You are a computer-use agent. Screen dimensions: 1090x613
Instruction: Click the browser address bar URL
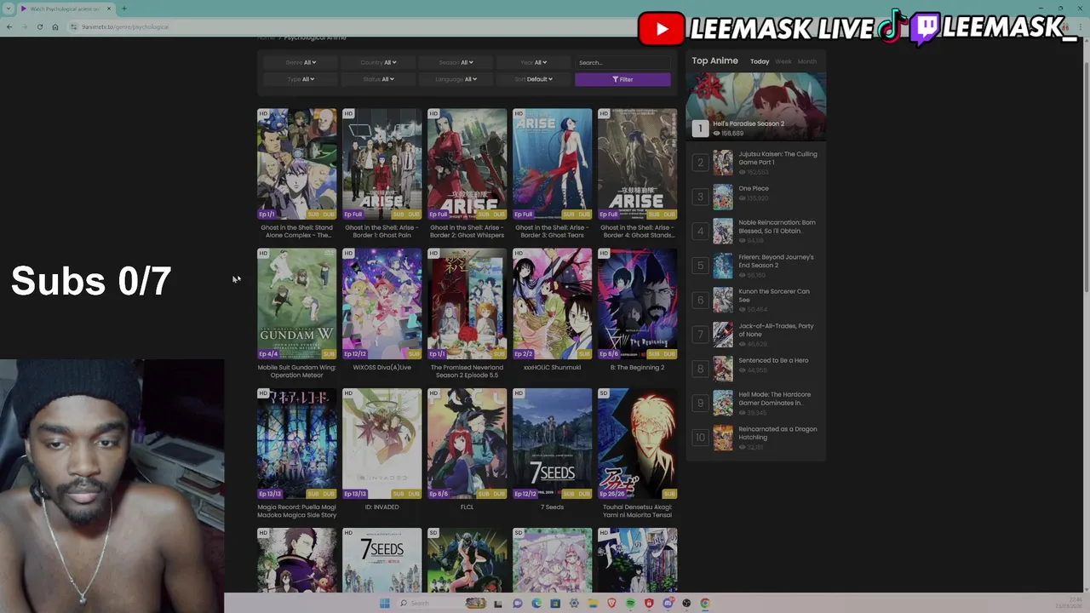coord(125,26)
